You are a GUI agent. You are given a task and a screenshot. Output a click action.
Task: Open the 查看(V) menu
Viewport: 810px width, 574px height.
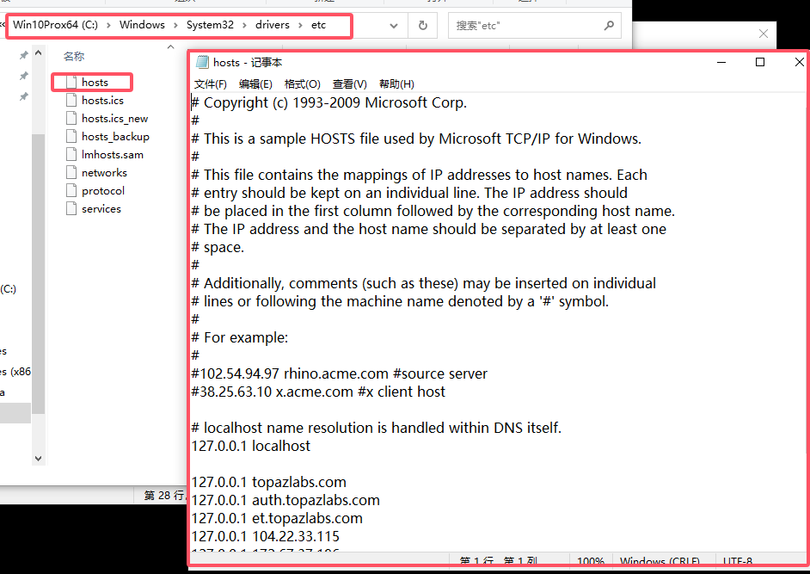350,84
